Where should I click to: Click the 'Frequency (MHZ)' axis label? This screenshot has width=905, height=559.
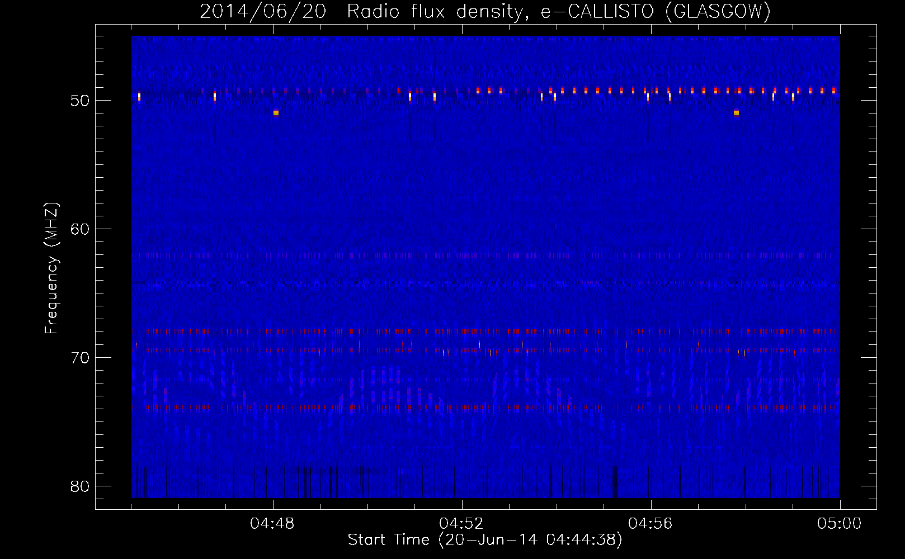click(x=51, y=268)
